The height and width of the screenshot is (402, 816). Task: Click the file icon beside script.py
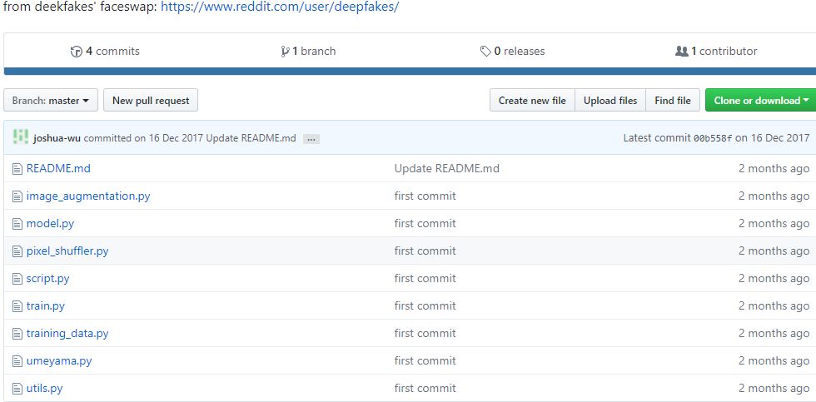[17, 279]
